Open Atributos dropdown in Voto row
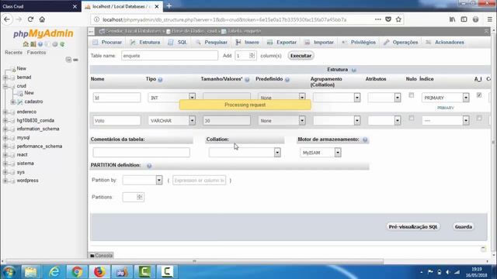Viewport: 497px width, 279px height. [x=384, y=121]
